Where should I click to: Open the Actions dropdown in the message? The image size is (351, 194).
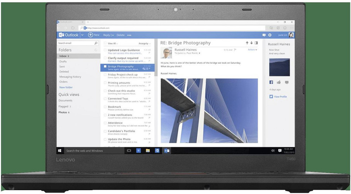point(252,50)
